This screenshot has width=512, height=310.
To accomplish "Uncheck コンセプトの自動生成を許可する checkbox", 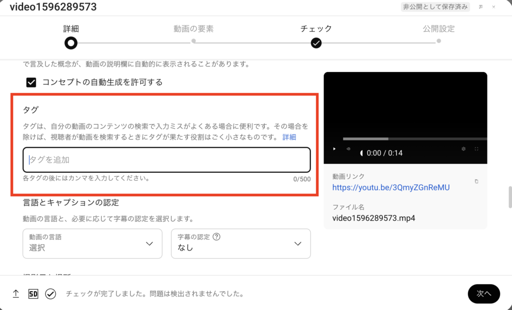I will click(x=31, y=82).
